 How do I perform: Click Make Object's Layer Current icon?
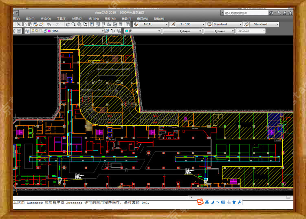[107, 31]
